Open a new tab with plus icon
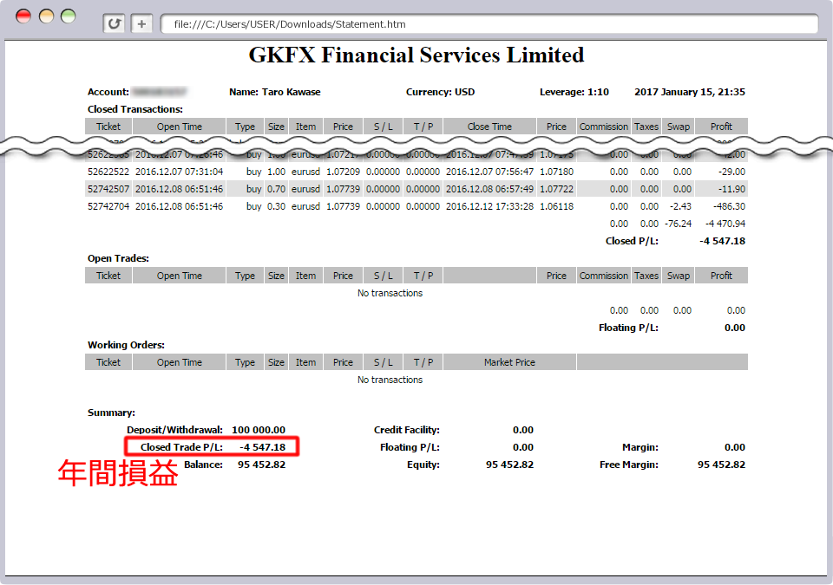This screenshot has height=585, width=833. (141, 24)
